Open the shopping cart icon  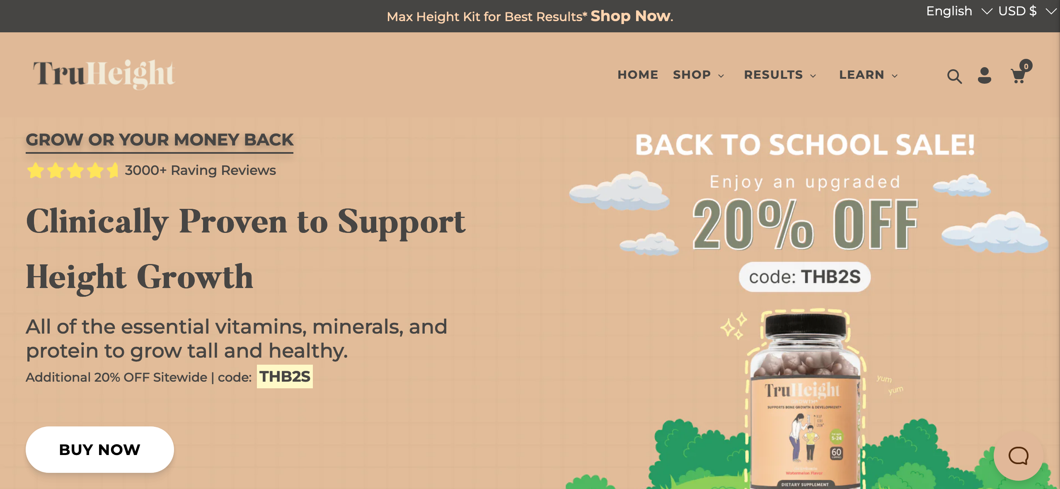pos(1018,76)
